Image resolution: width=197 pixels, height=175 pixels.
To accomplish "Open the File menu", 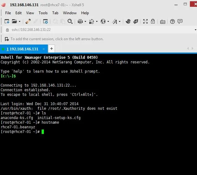I will (x=8, y=13).
